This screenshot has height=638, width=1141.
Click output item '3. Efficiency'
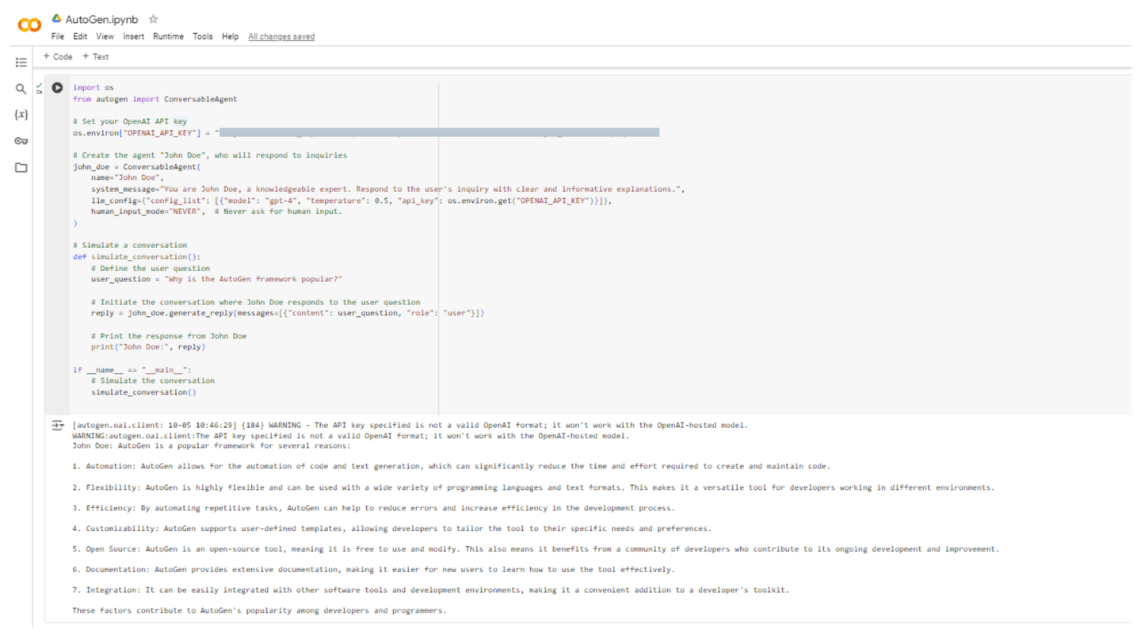pos(373,508)
